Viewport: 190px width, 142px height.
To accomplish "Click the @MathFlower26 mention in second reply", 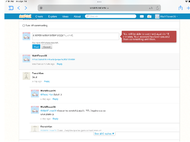I will pos(48,111).
